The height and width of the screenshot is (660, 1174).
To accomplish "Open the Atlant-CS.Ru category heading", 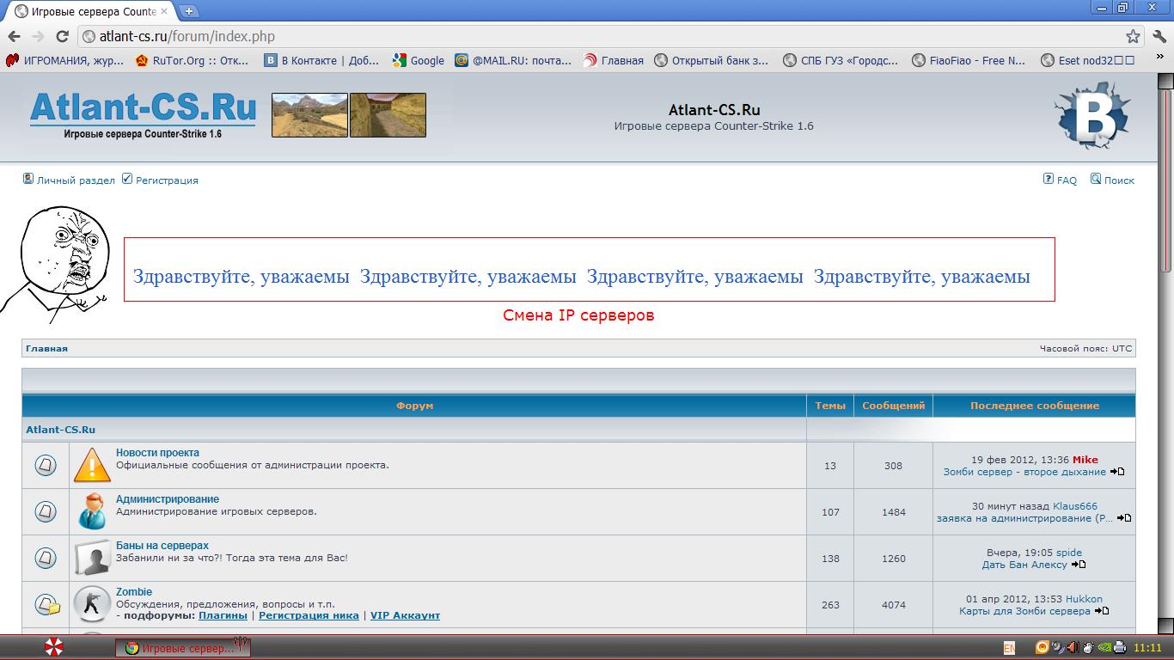I will pyautogui.click(x=60, y=429).
